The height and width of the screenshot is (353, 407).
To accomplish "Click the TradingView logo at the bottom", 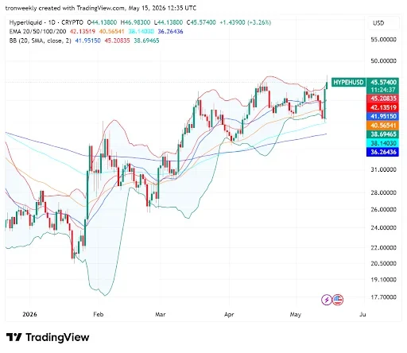I will coord(48,337).
